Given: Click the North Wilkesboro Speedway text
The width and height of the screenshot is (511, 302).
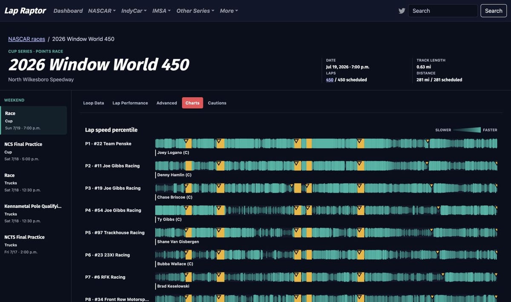Looking at the screenshot, I should (x=41, y=80).
